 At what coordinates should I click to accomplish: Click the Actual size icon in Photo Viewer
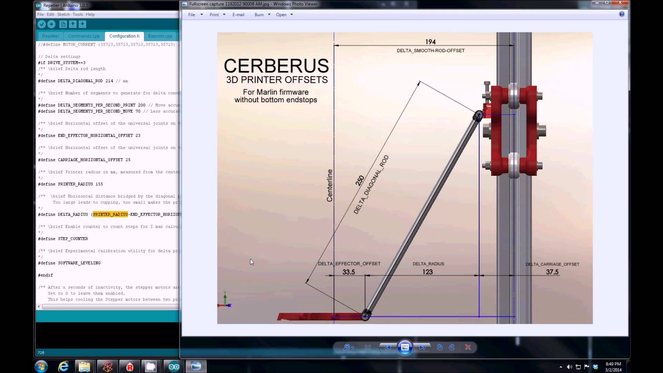coord(368,347)
